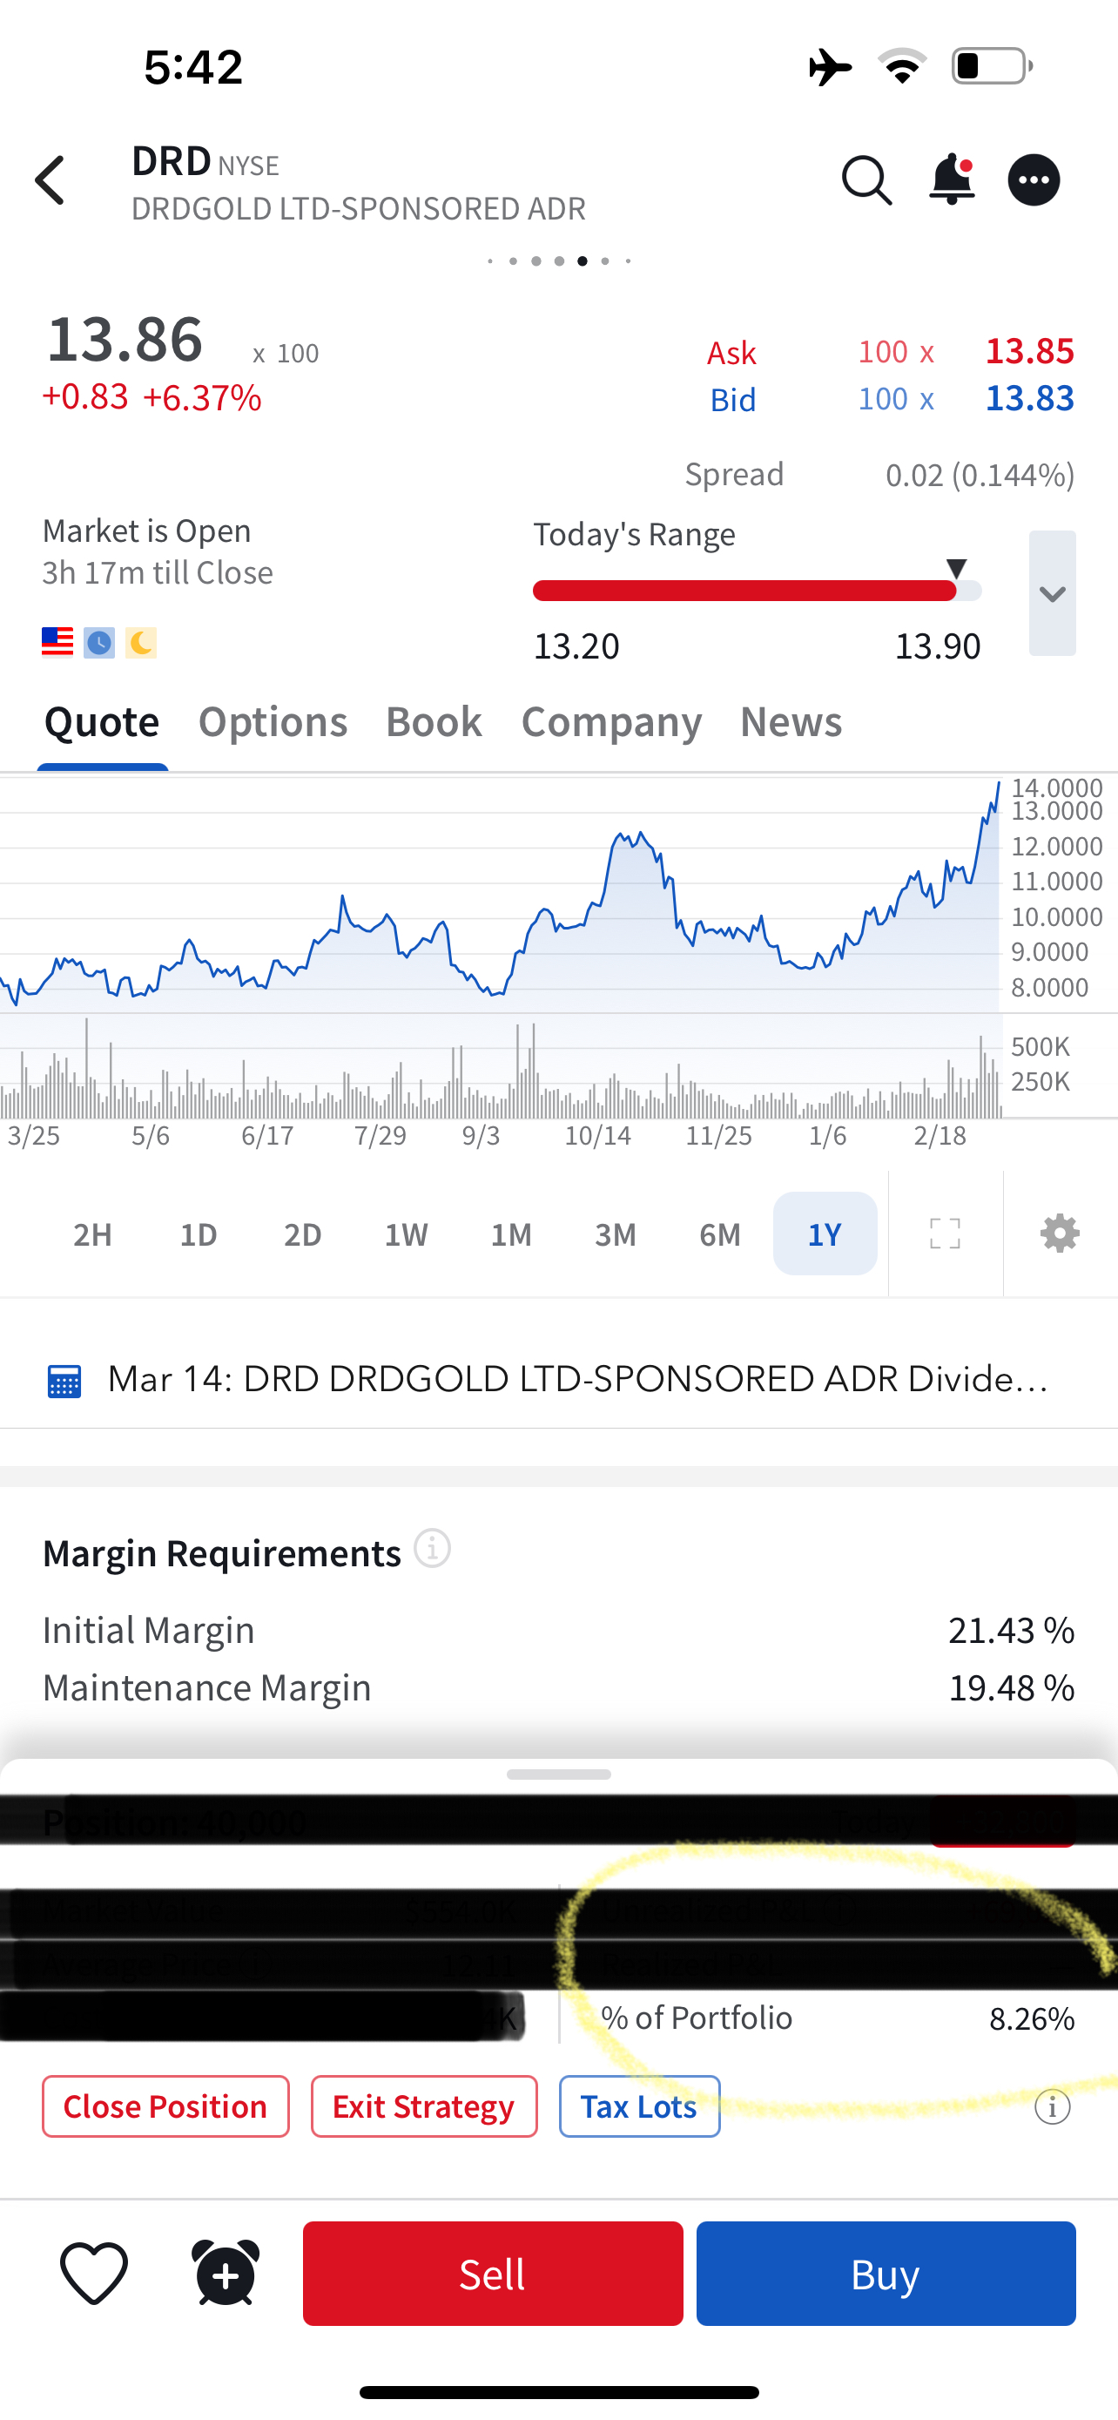Tap the Tax Lots button
This screenshot has width=1118, height=2420.
(639, 2106)
